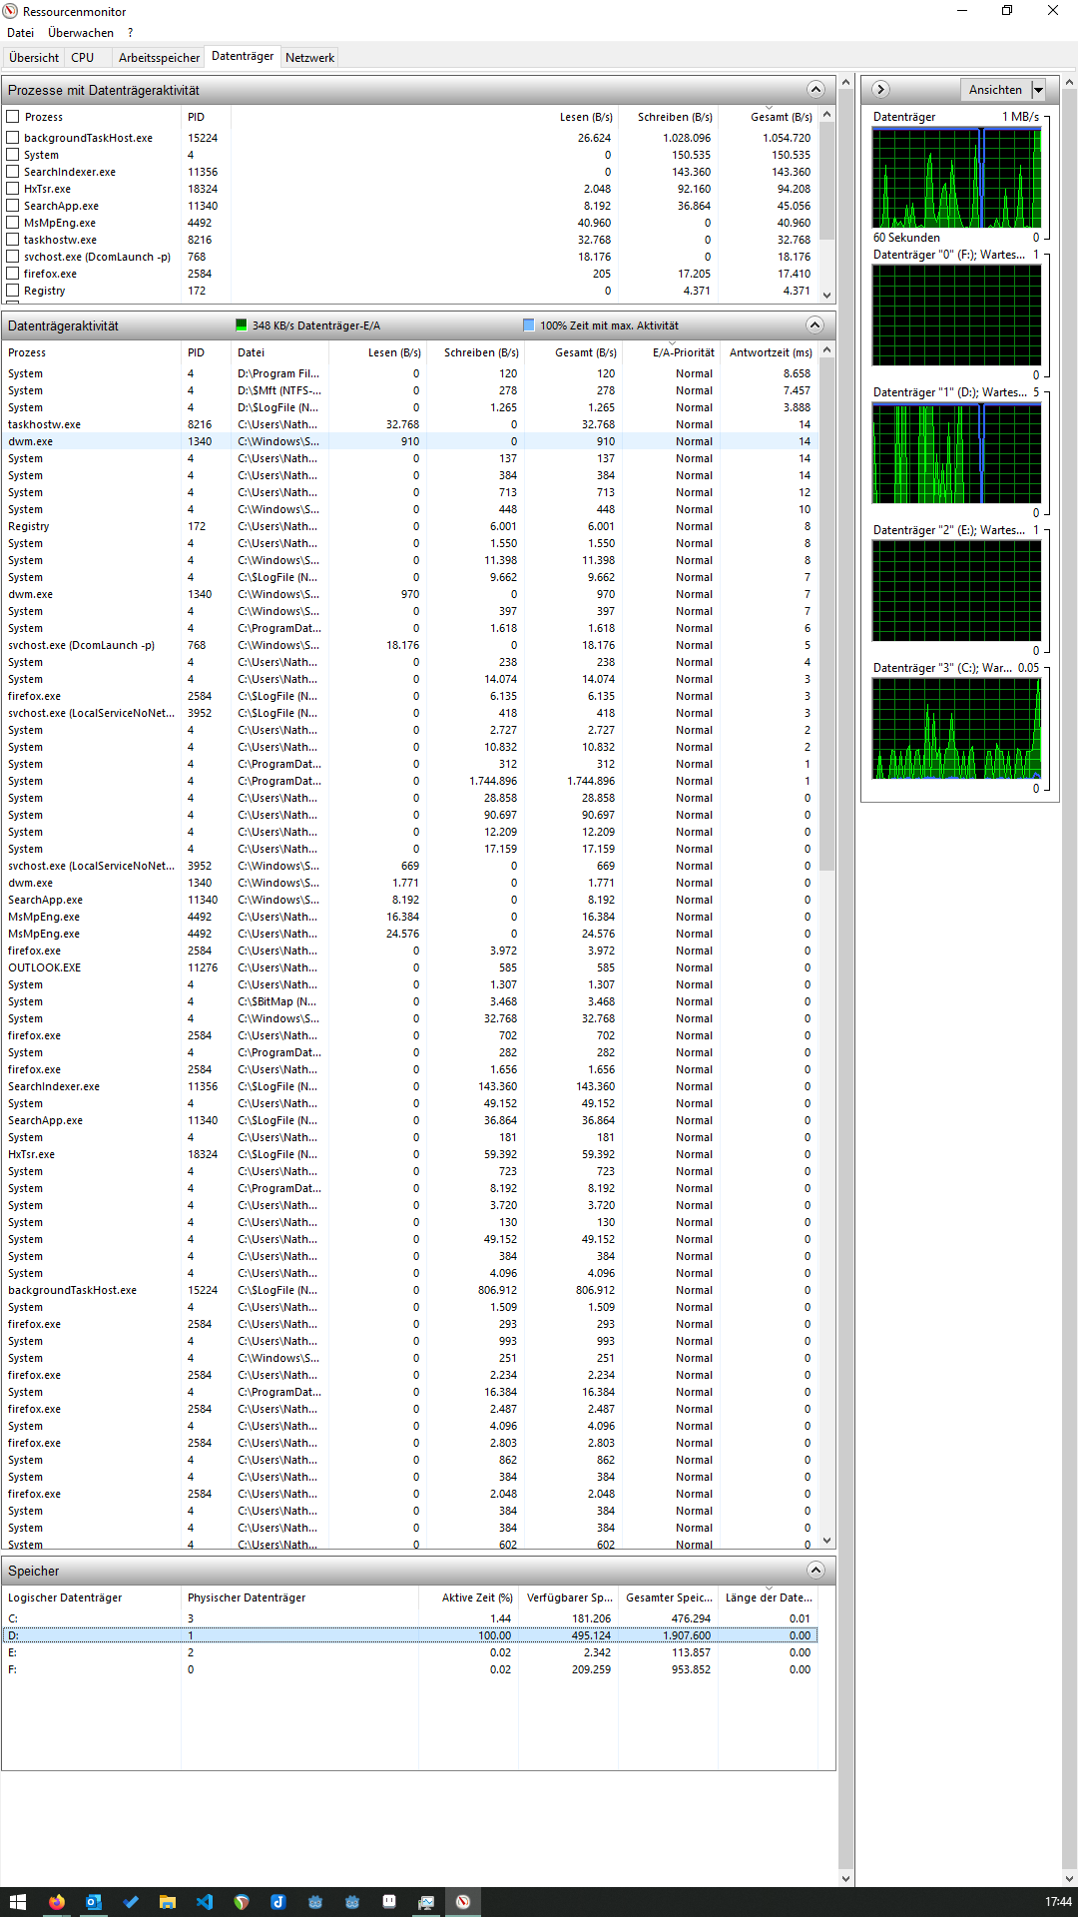Sort storage by Aktive Zeit (%) header
Viewport: 1078px width, 1917px height.
477,1597
